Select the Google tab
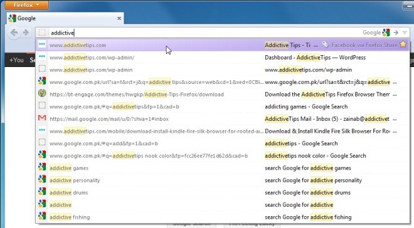 coord(65,18)
